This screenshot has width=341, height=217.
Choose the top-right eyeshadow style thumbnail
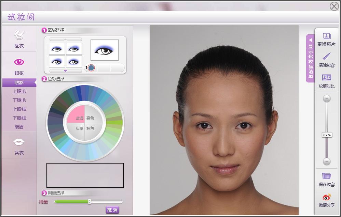(74, 49)
